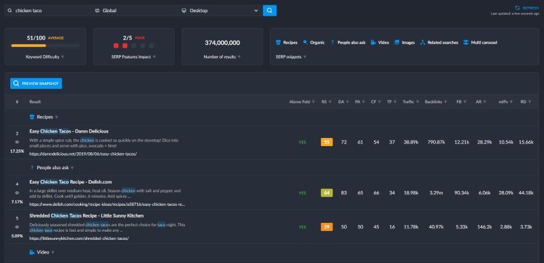Click the People also ask snippet icon

[333, 43]
